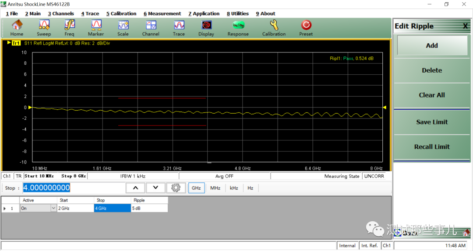Open the Trace toolbar icon

click(x=179, y=28)
